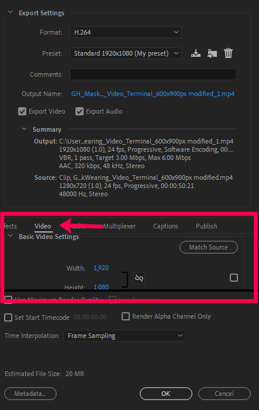Screen dimensions: 259x410
Task: Collapse the Export Settings section
Action: (10, 12)
